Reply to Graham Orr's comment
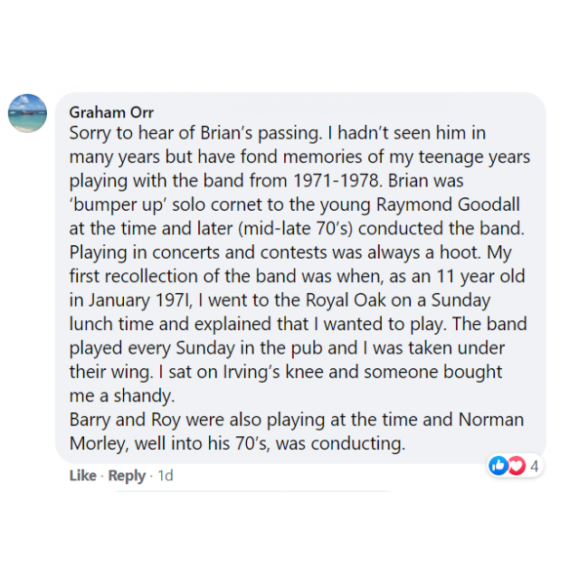The width and height of the screenshot is (579, 579). 127,475
